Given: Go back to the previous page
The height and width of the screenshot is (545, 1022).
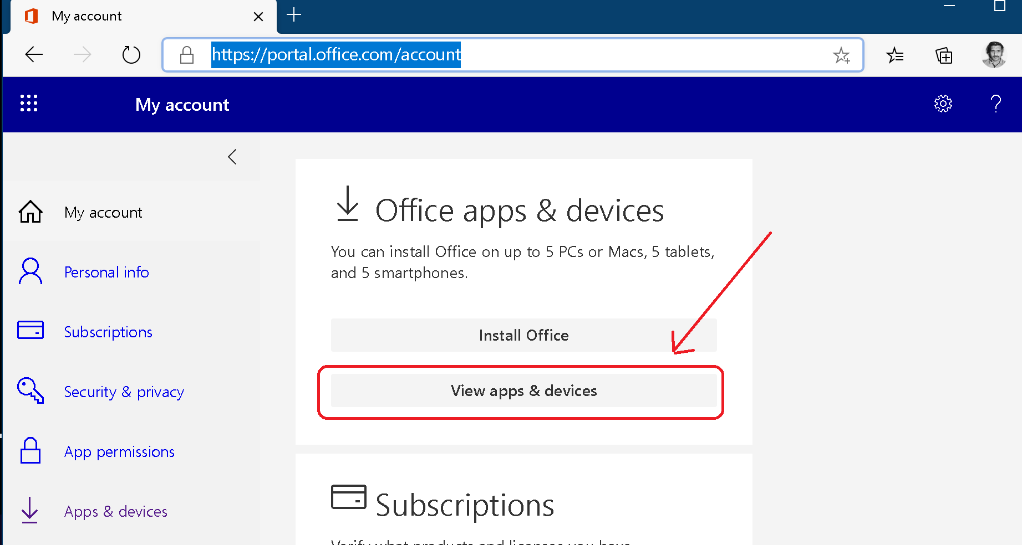Looking at the screenshot, I should [x=34, y=54].
